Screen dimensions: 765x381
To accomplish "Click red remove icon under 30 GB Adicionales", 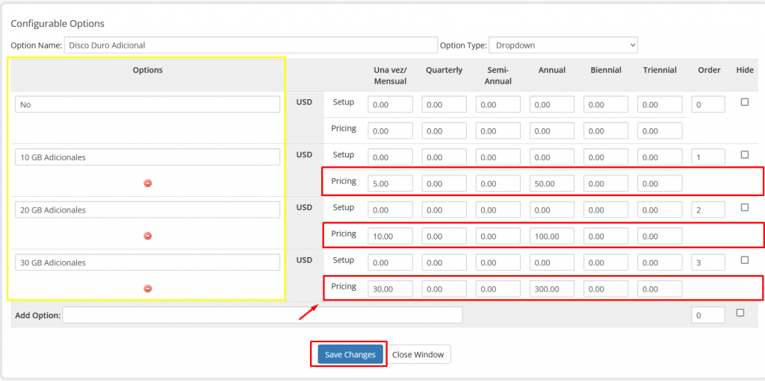I will [147, 289].
